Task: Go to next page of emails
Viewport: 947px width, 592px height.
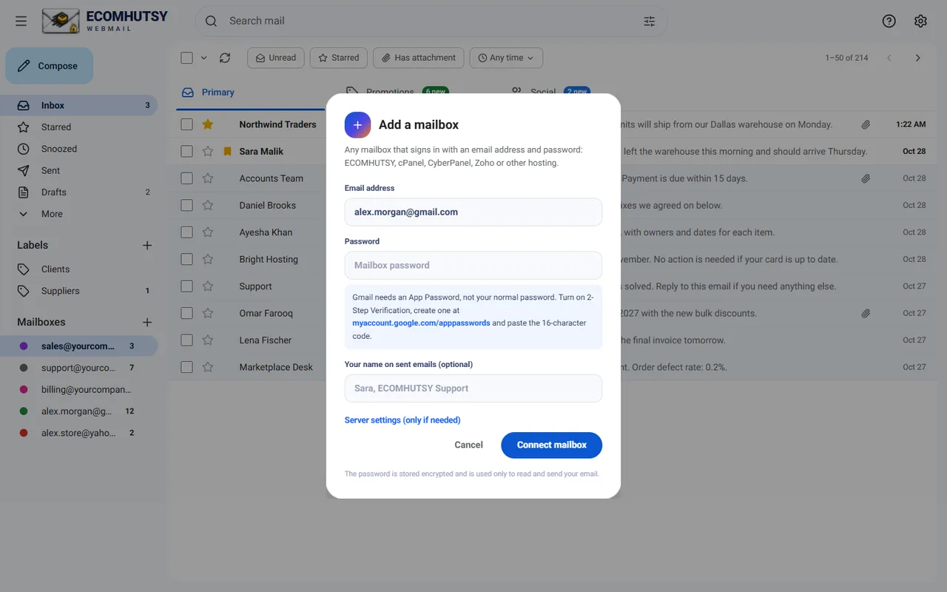Action: 917,58
